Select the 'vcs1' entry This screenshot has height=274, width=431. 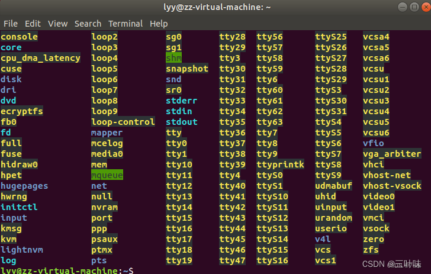pyautogui.click(x=326, y=260)
